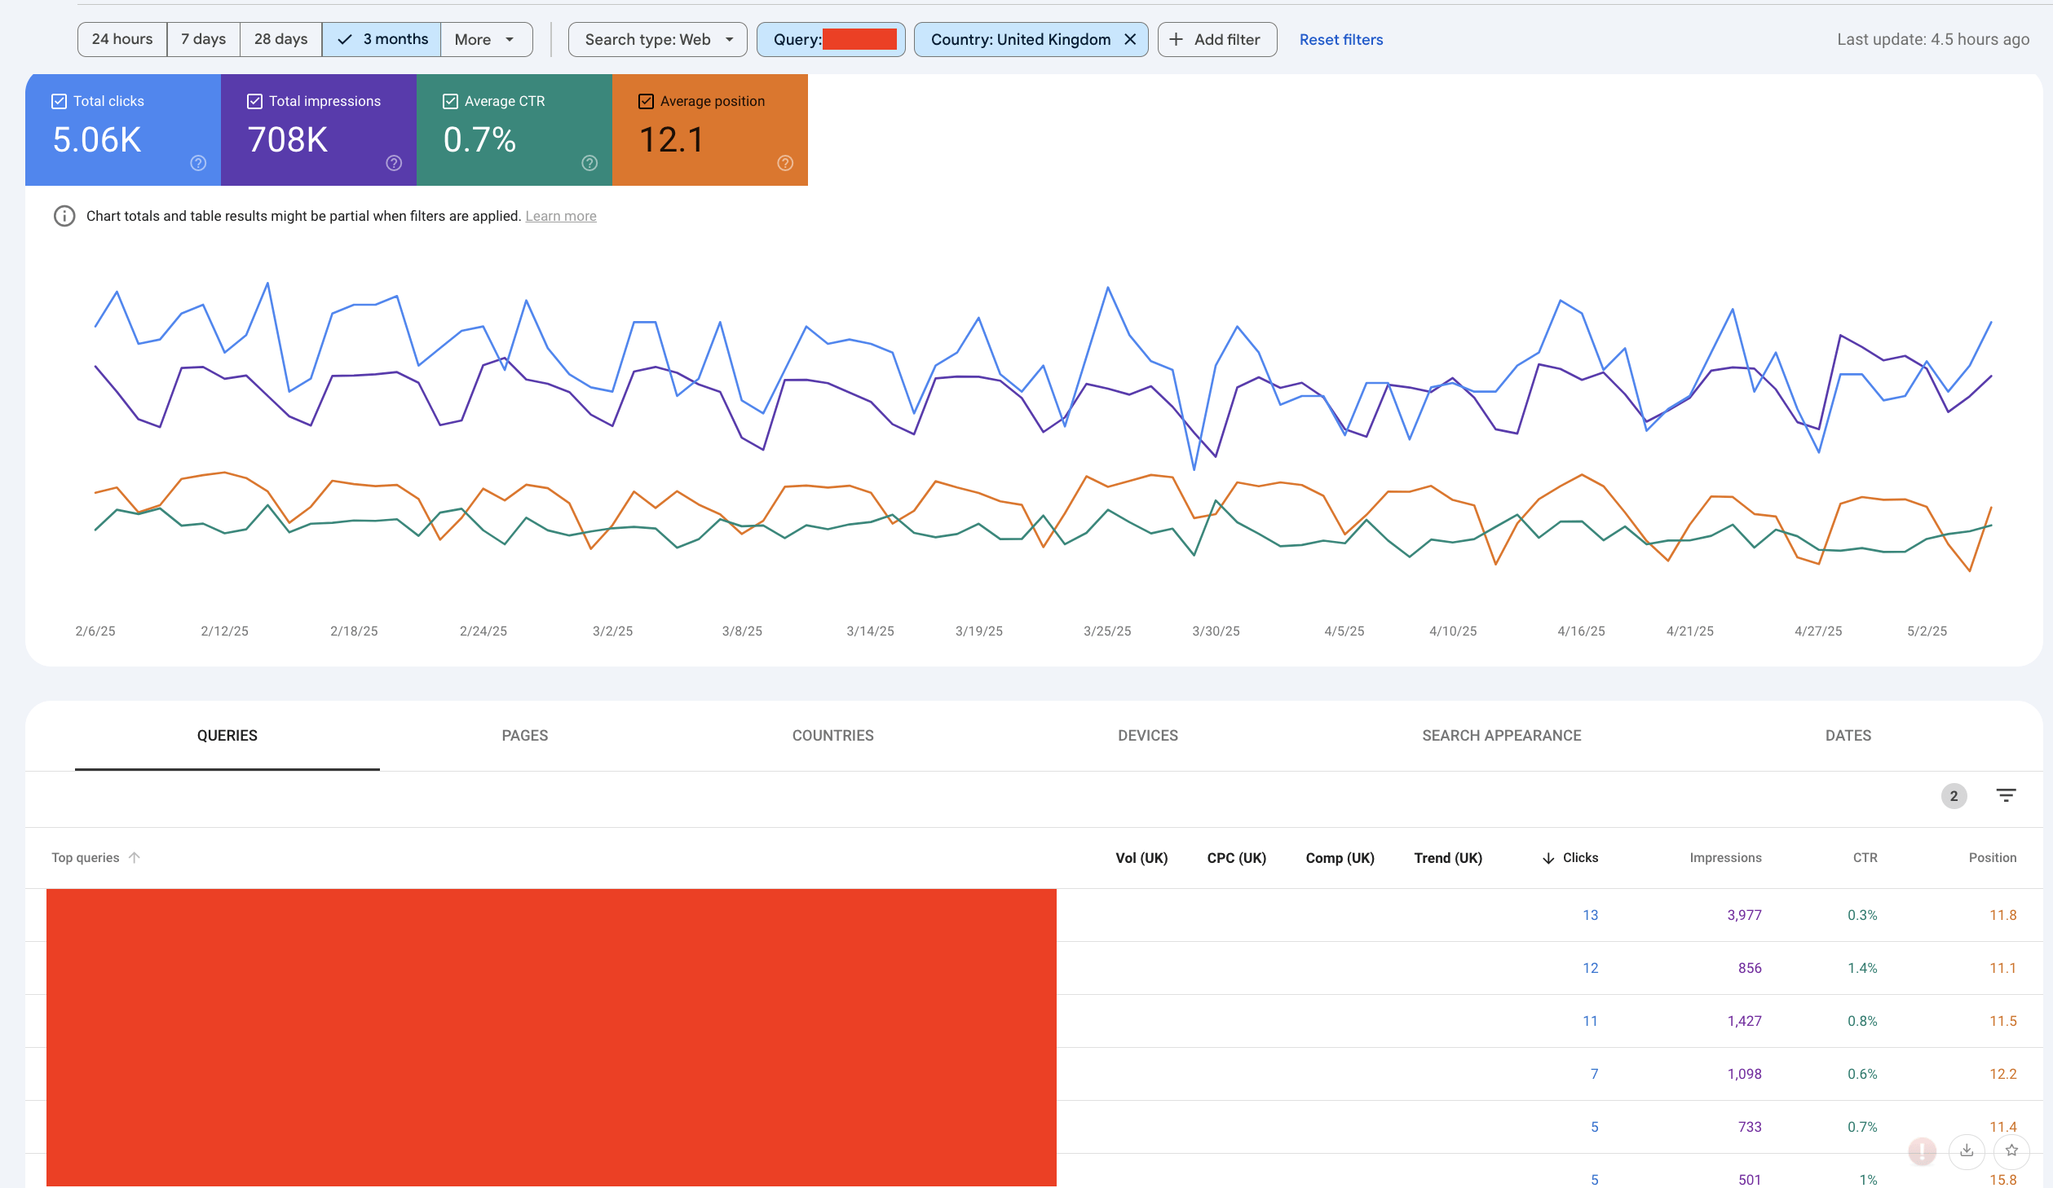Screen dimensions: 2053x1188
Task: Open the table filter rows icon
Action: (2006, 795)
